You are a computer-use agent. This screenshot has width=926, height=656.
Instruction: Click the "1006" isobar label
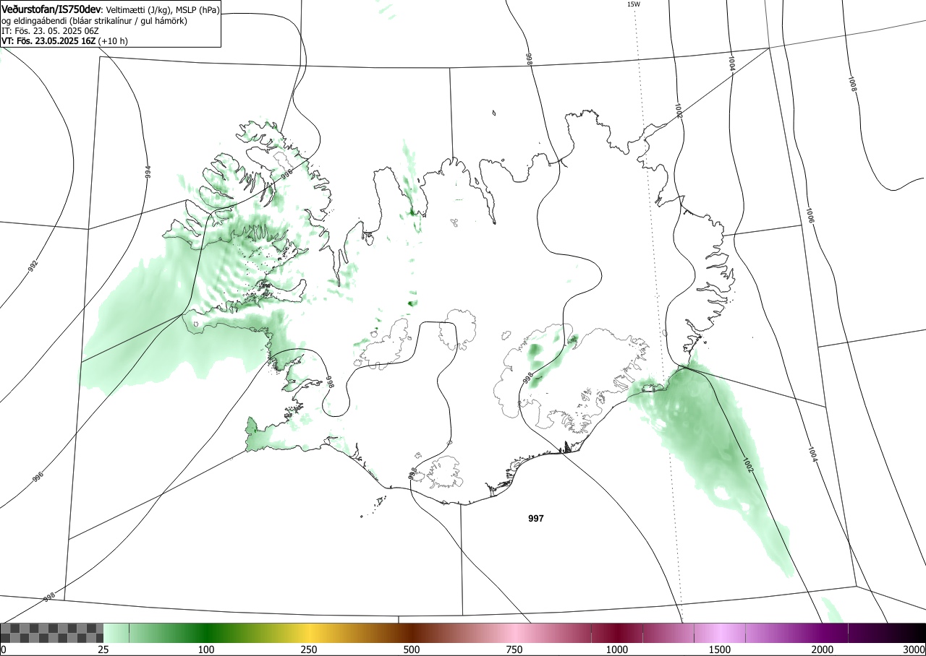click(809, 215)
